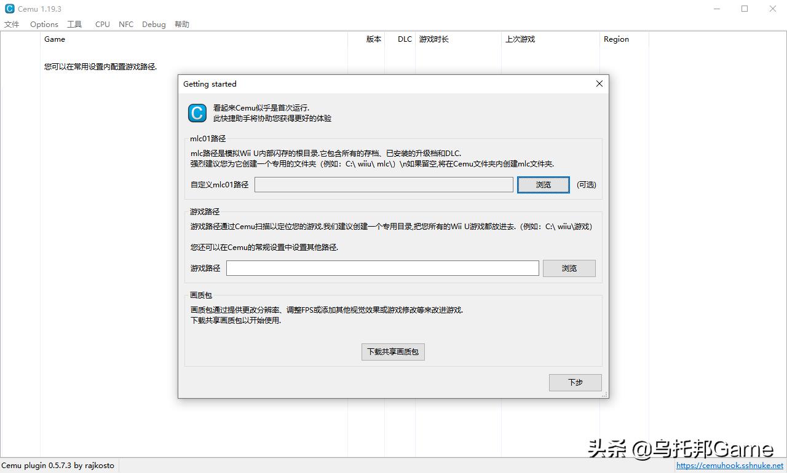Click 浏览 next to 自定义mlc01路径

pos(543,184)
